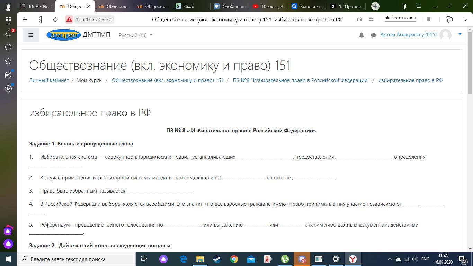Open the Windows Start menu
Viewport: 473px width, 266px height.
click(8, 259)
